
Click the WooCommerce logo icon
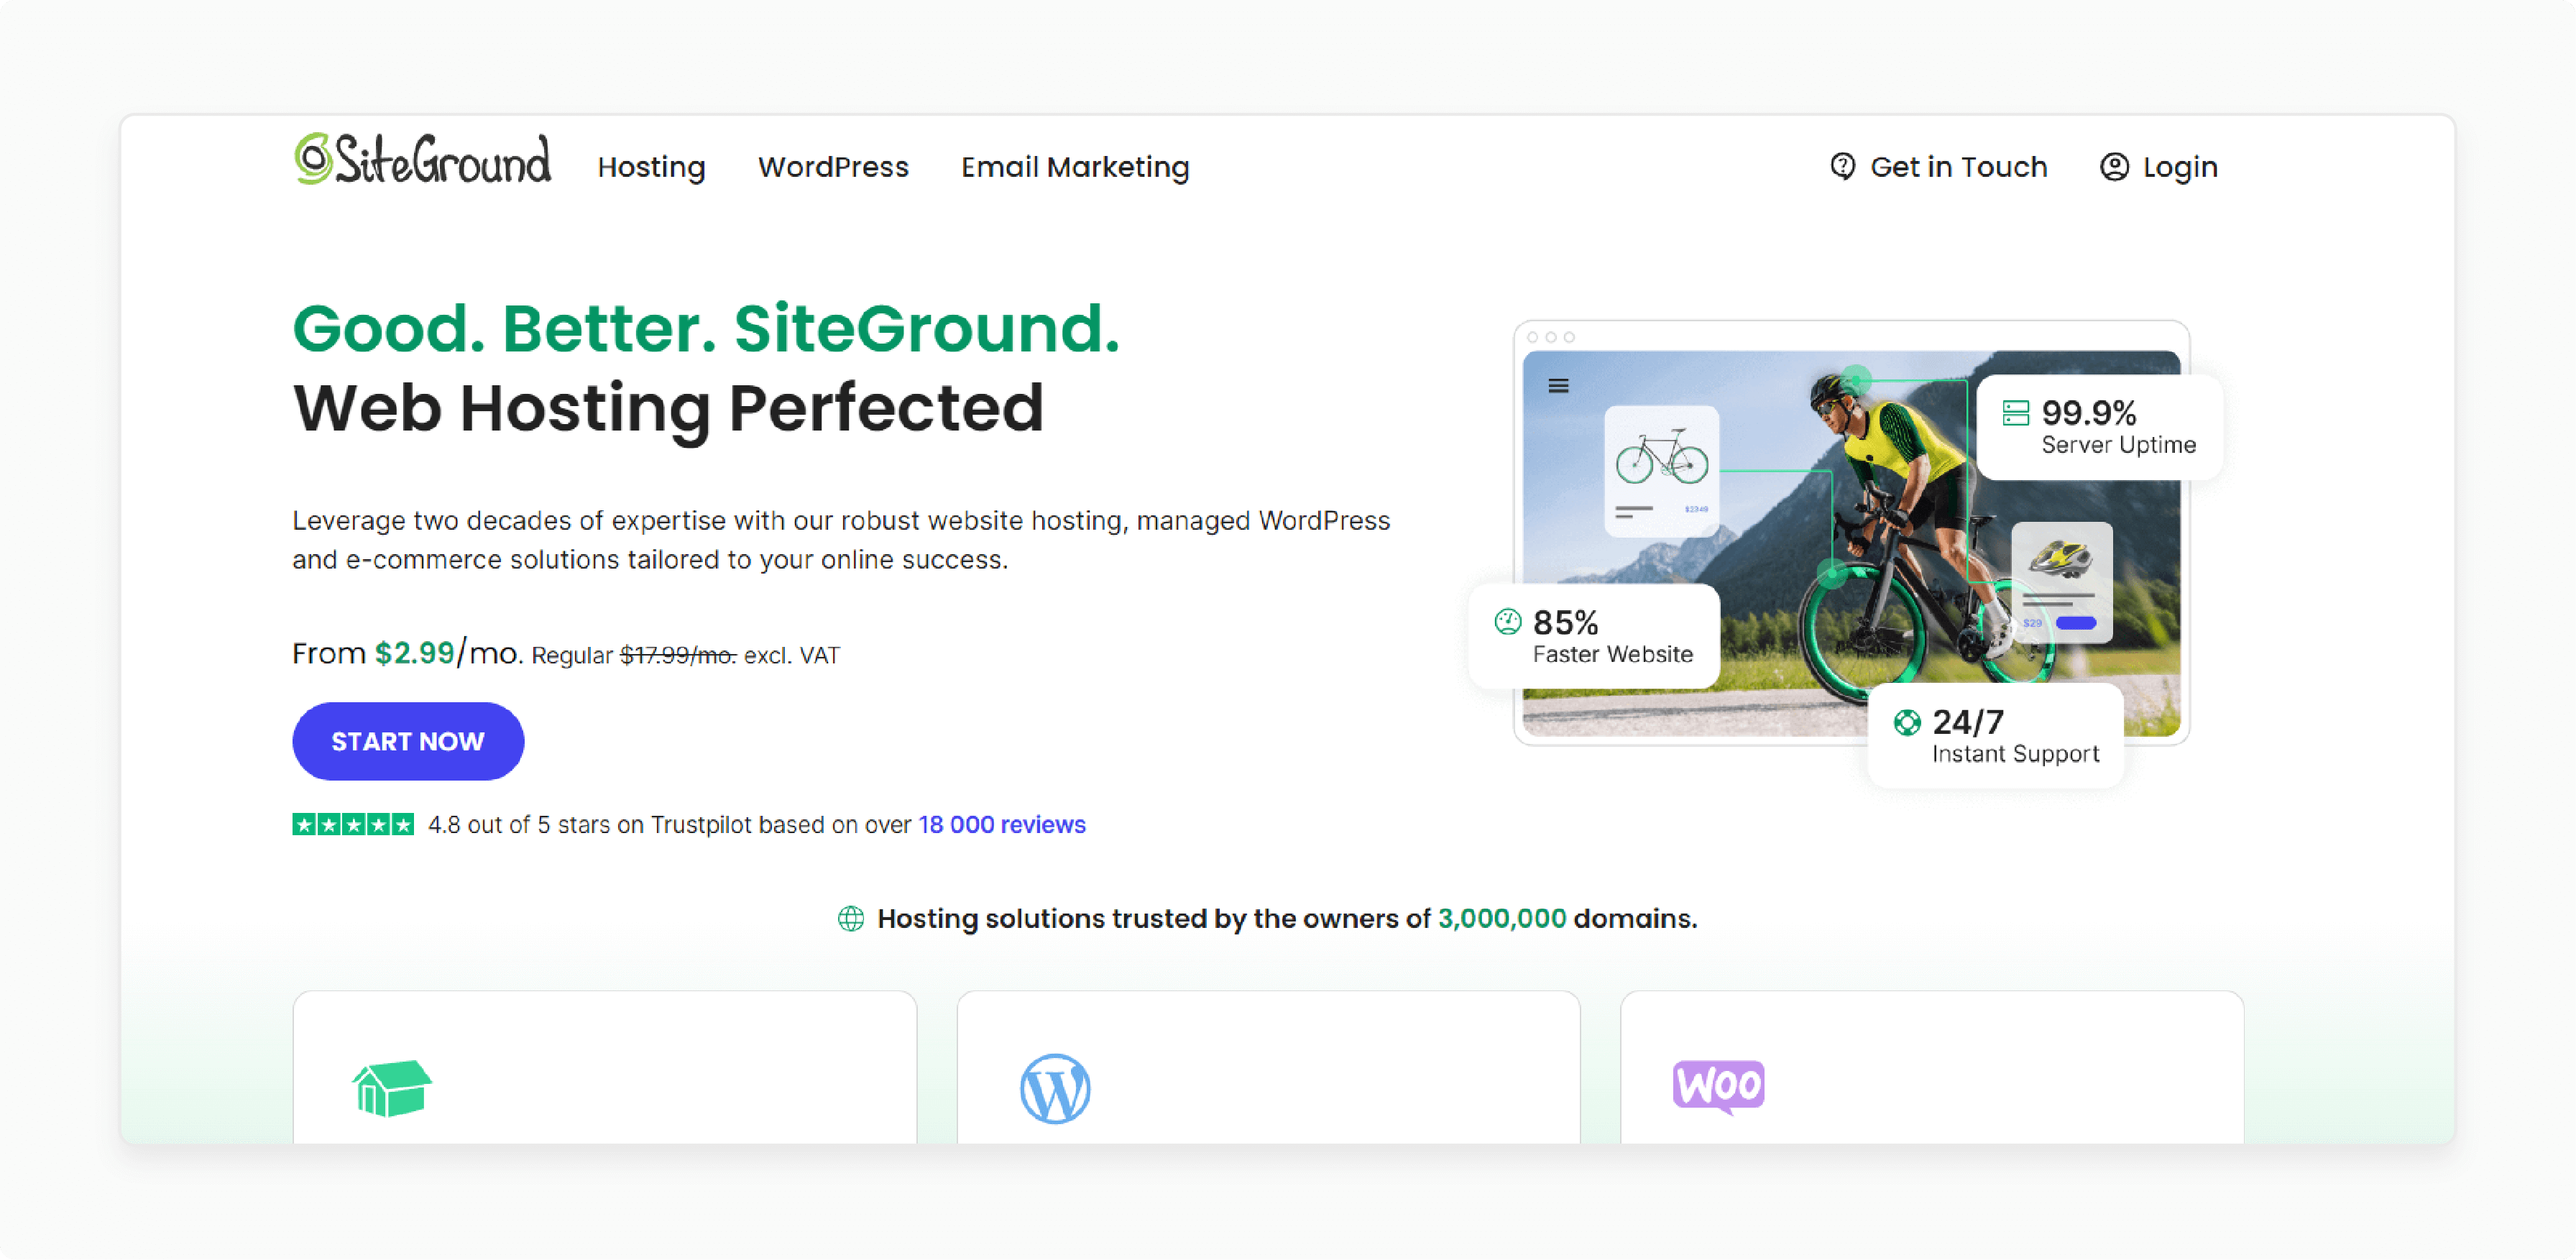click(x=1719, y=1086)
